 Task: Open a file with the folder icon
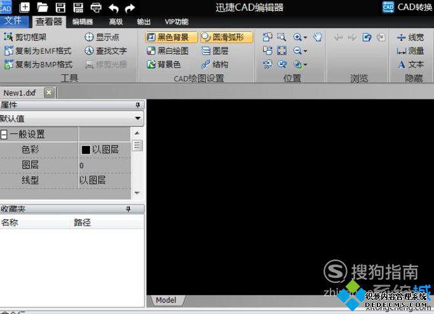(43, 8)
